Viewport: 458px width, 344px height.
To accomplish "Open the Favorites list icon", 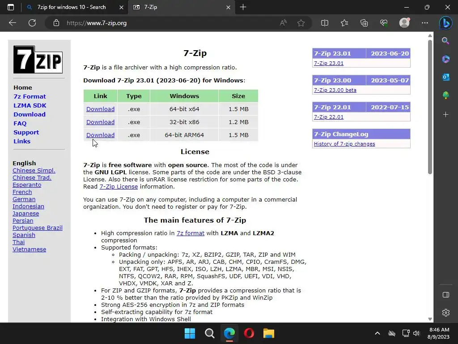I will tap(344, 23).
